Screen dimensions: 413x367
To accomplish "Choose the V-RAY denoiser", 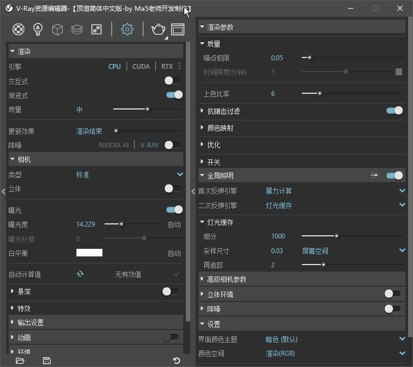I will (150, 145).
